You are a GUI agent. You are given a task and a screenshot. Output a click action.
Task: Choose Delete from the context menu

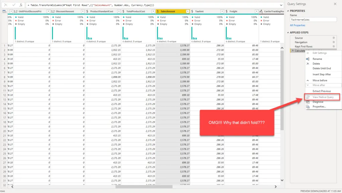point(316,64)
